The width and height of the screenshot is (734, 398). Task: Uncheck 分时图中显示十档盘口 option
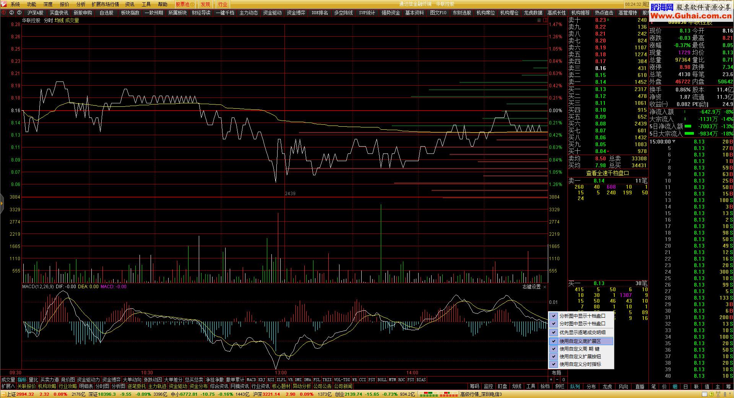click(581, 324)
